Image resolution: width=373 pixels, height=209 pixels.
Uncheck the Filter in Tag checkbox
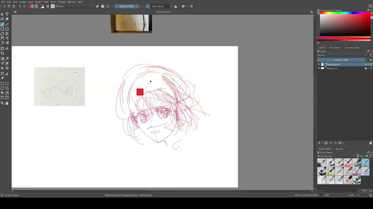click(360, 190)
